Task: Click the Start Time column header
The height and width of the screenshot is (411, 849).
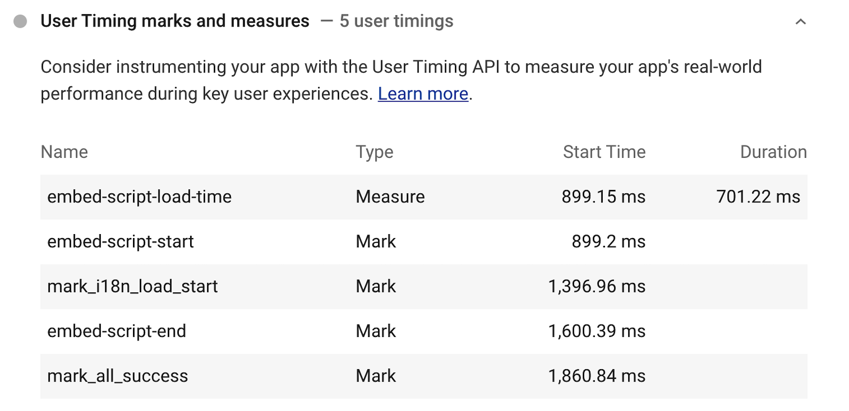Action: pos(603,152)
